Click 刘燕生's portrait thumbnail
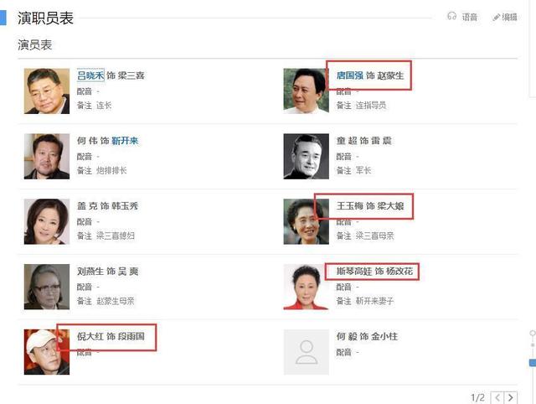This screenshot has height=404, width=536. 47,287
